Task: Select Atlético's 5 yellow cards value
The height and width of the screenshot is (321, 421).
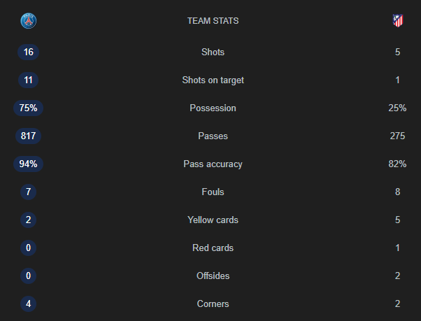Action: (398, 220)
